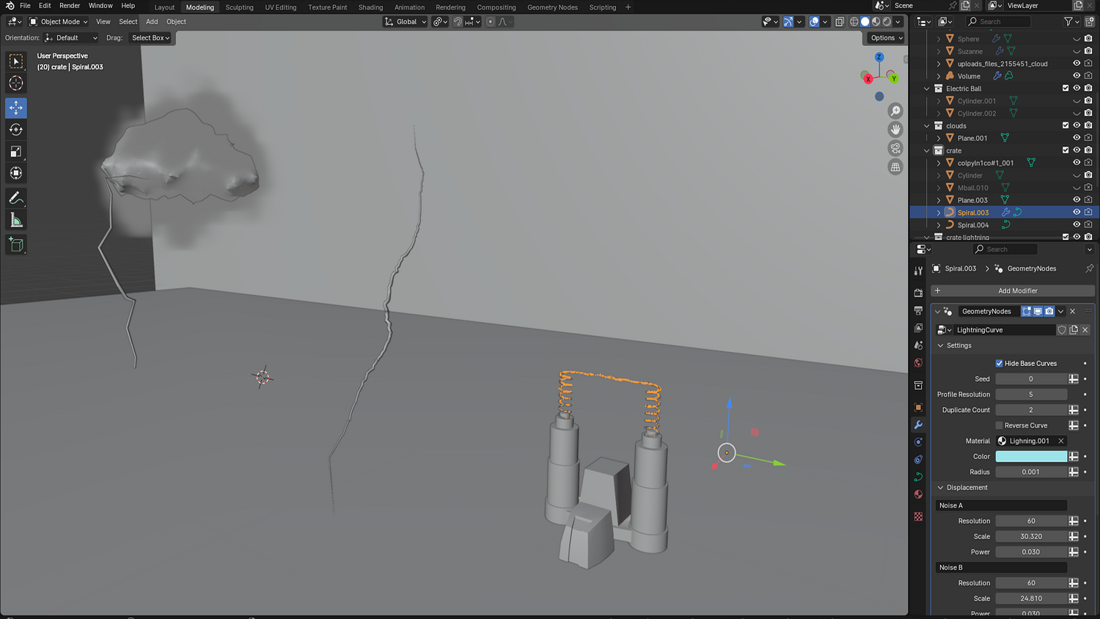This screenshot has height=619, width=1100.
Task: Click the Noise A Scale value field
Action: pyautogui.click(x=1031, y=537)
